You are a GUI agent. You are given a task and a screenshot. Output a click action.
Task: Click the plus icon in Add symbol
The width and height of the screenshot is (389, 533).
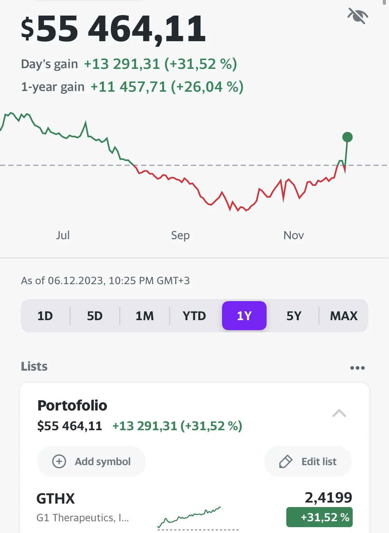tap(59, 461)
